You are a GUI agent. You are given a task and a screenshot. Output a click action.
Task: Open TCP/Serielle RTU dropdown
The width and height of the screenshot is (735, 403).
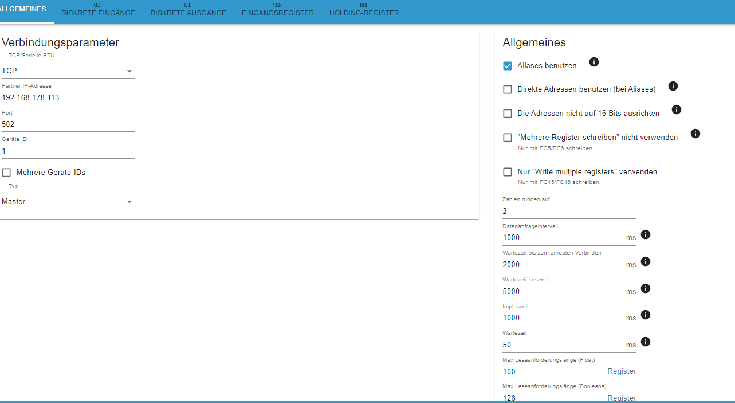[68, 71]
